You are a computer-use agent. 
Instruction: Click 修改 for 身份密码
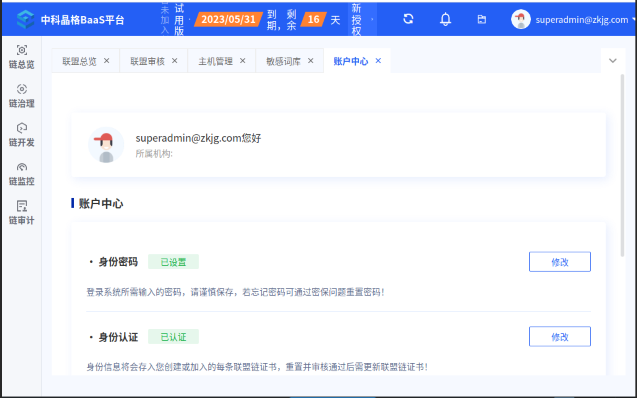coord(559,262)
